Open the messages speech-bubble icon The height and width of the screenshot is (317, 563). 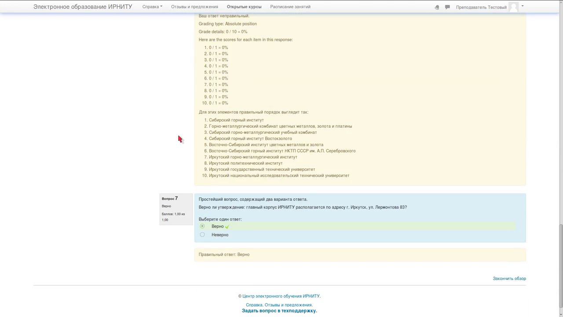pyautogui.click(x=447, y=7)
